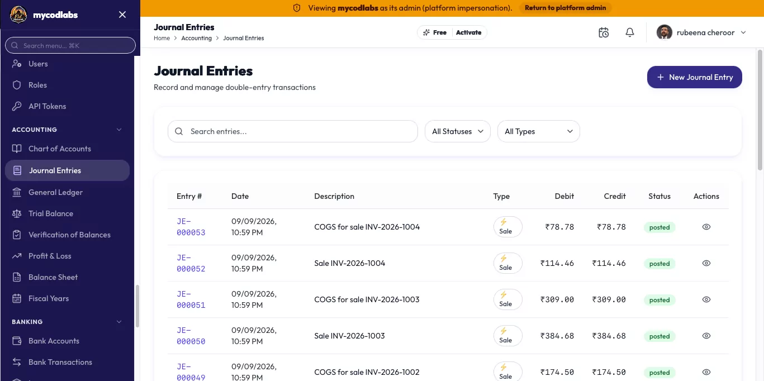Open entry JE-000050
Image resolution: width=764 pixels, height=381 pixels.
191,336
